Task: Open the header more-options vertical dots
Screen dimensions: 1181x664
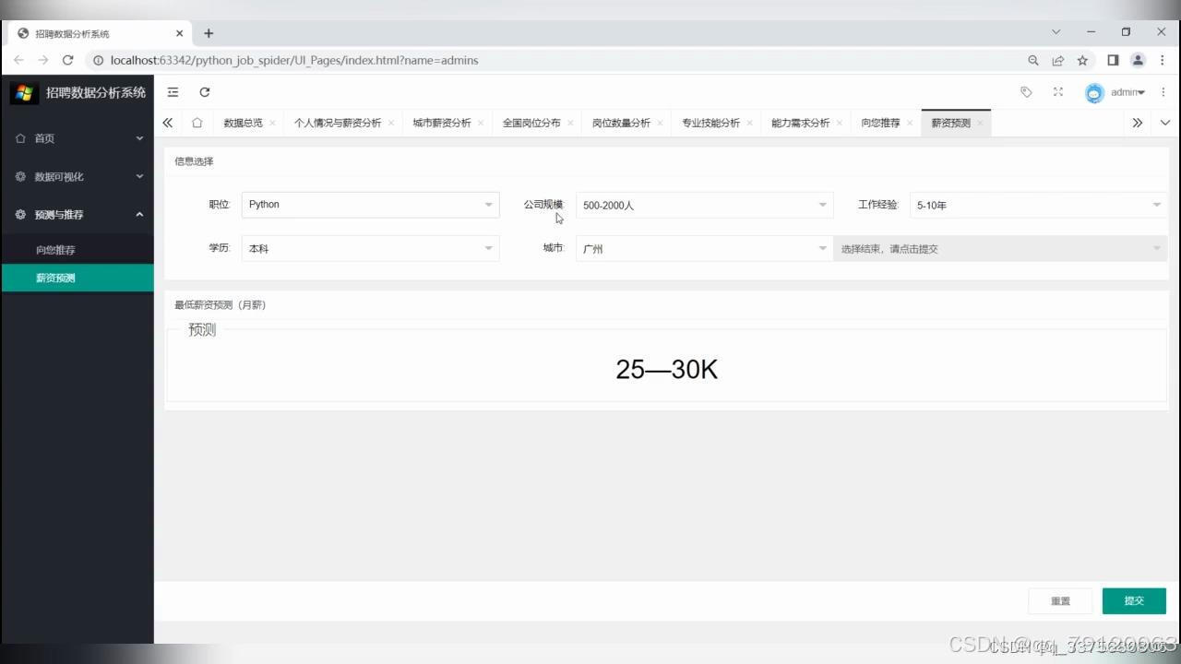Action: coord(1163,92)
